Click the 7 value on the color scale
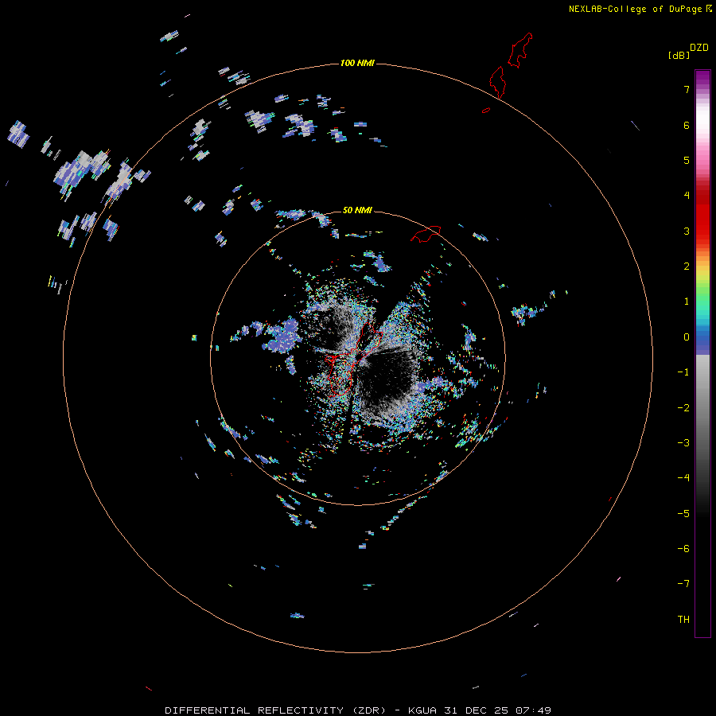Screen dimensions: 716x716 coord(687,89)
